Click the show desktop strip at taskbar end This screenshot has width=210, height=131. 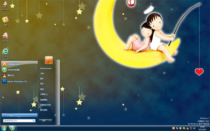209,128
